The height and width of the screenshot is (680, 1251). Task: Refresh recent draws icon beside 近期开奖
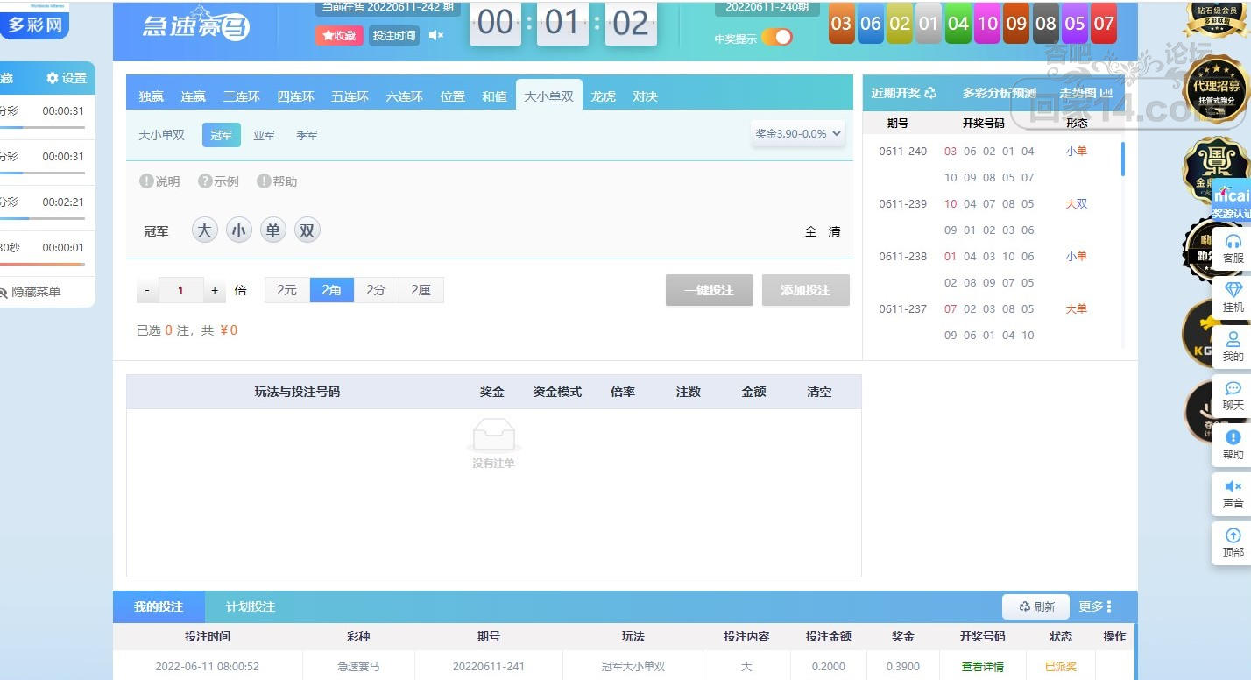(x=930, y=93)
